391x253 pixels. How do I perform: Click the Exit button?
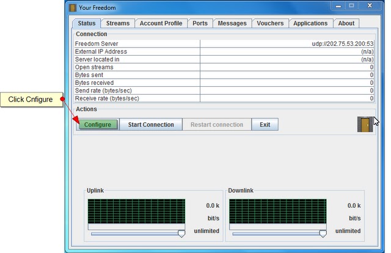pyautogui.click(x=265, y=125)
